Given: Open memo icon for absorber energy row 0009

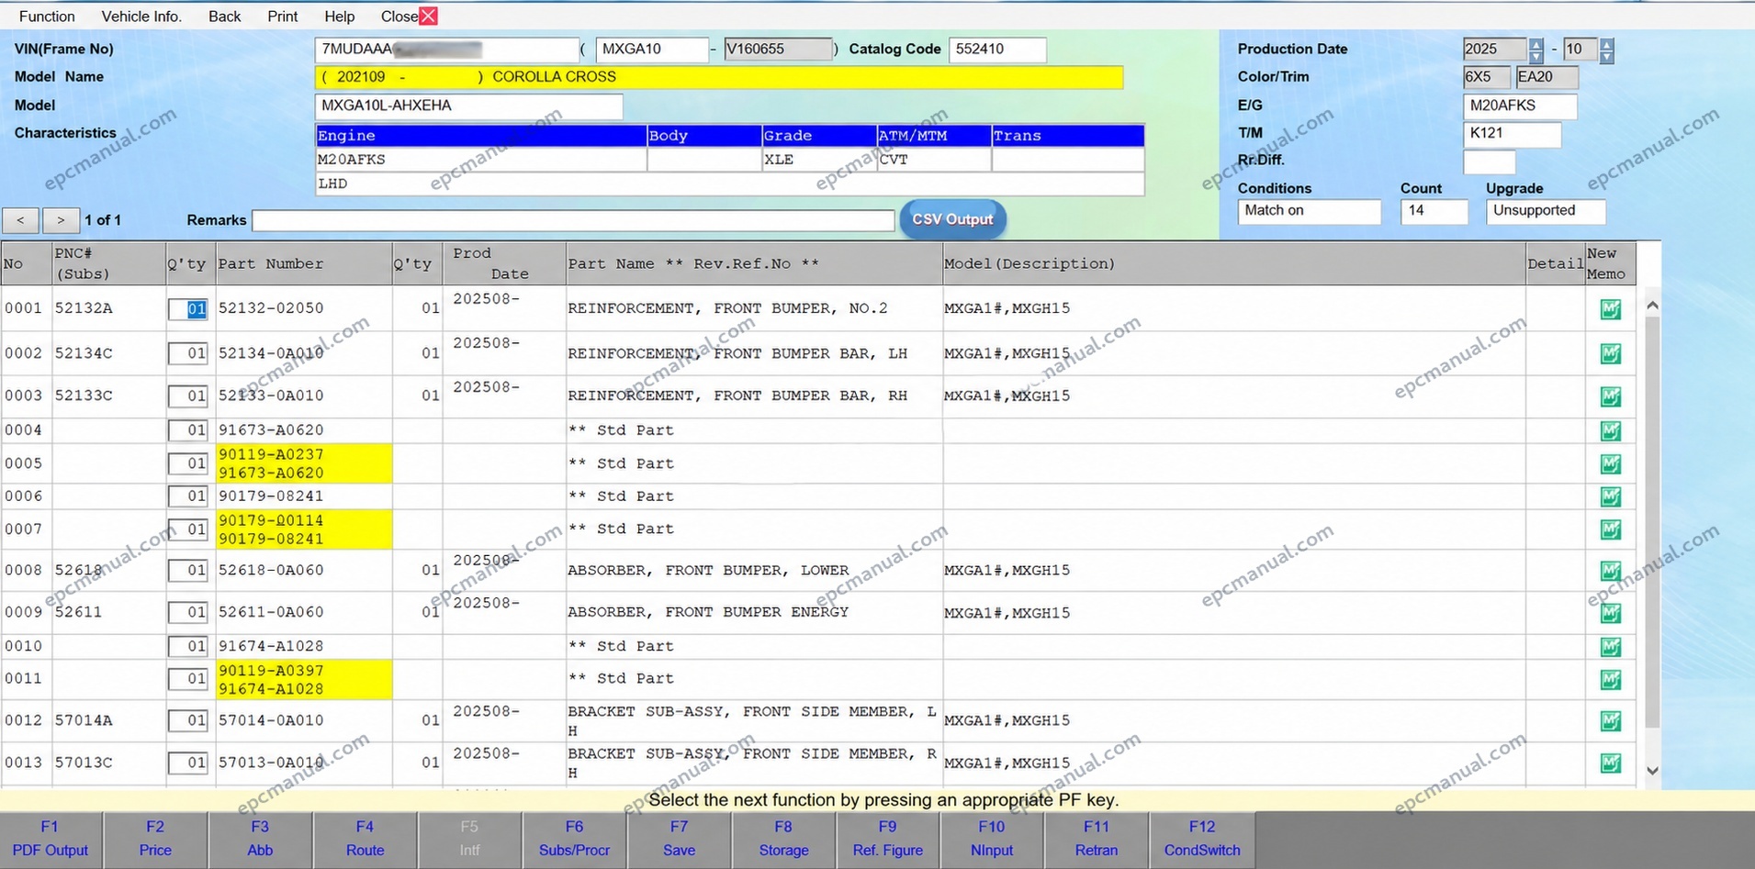Looking at the screenshot, I should click(1610, 613).
